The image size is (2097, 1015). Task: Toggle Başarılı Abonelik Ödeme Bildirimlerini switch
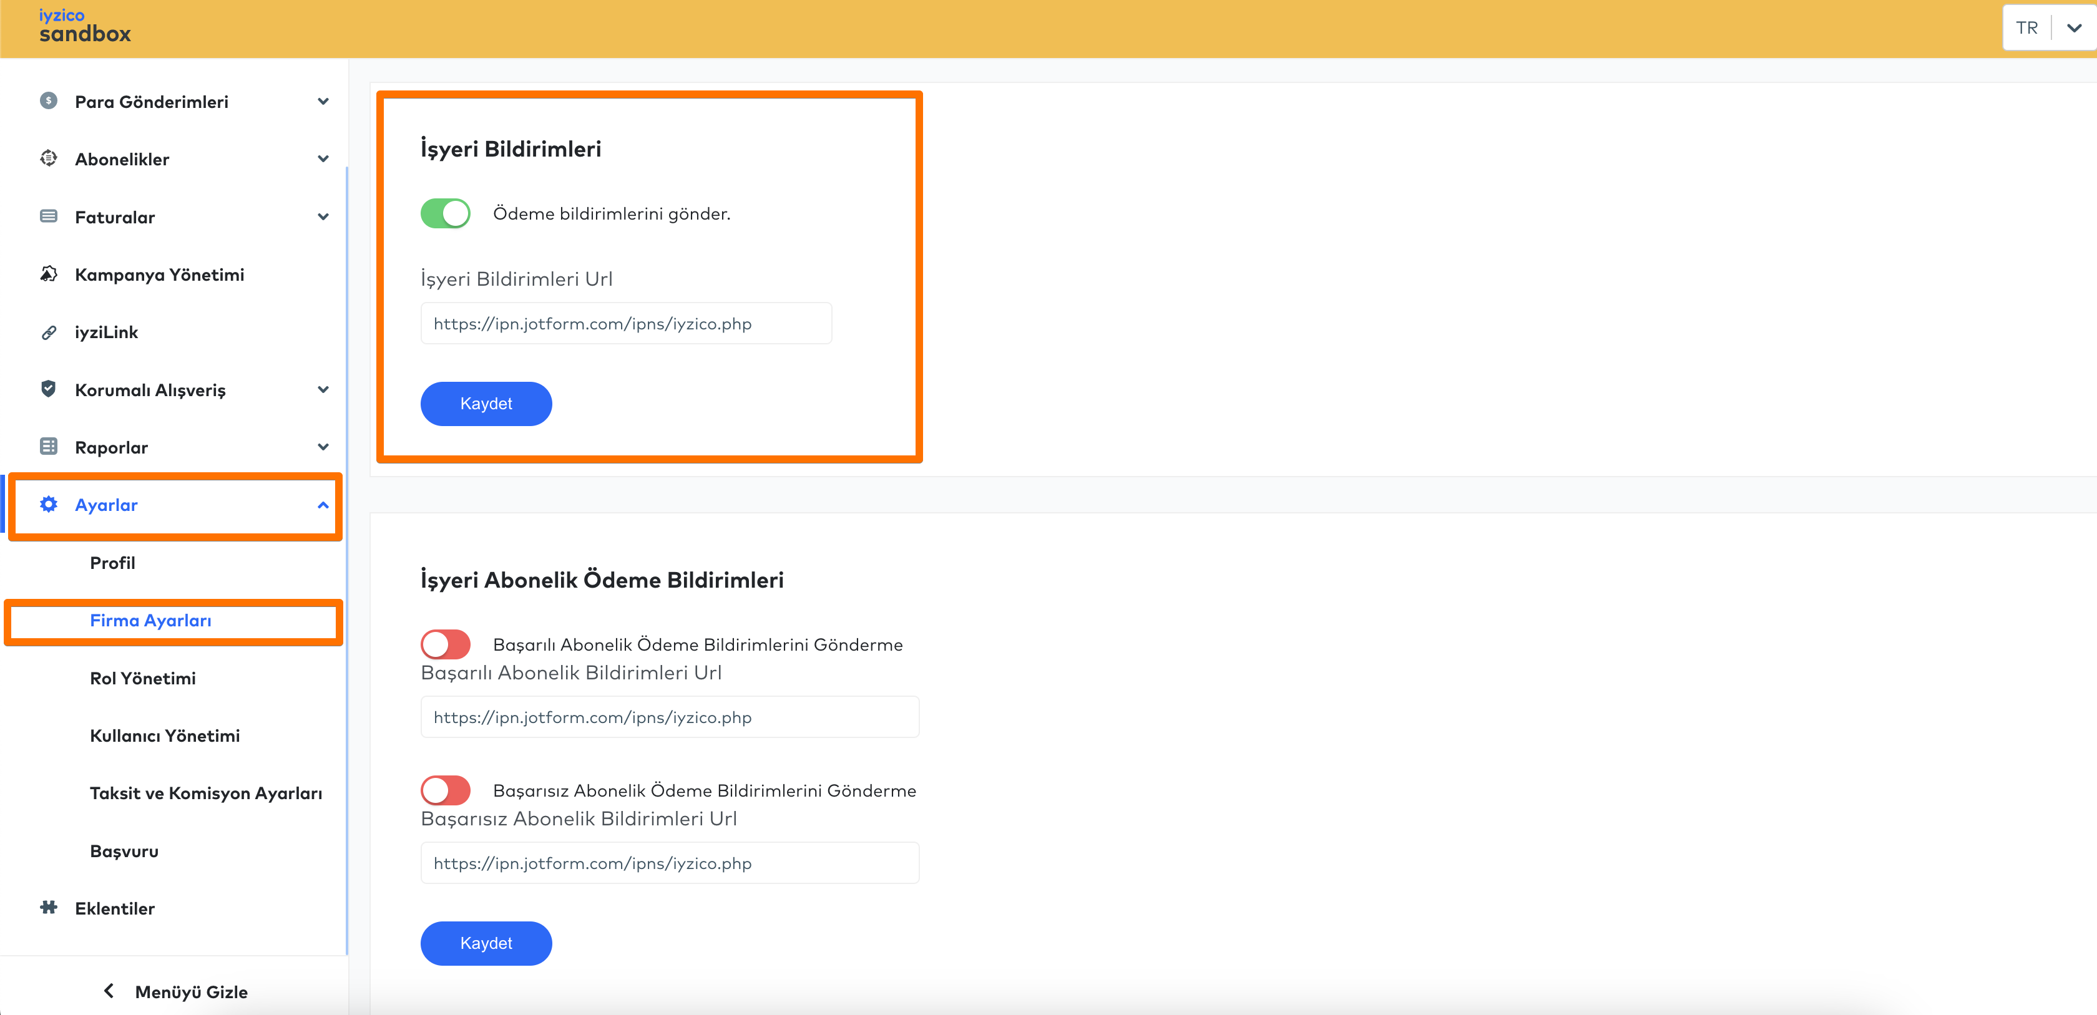[x=445, y=644]
